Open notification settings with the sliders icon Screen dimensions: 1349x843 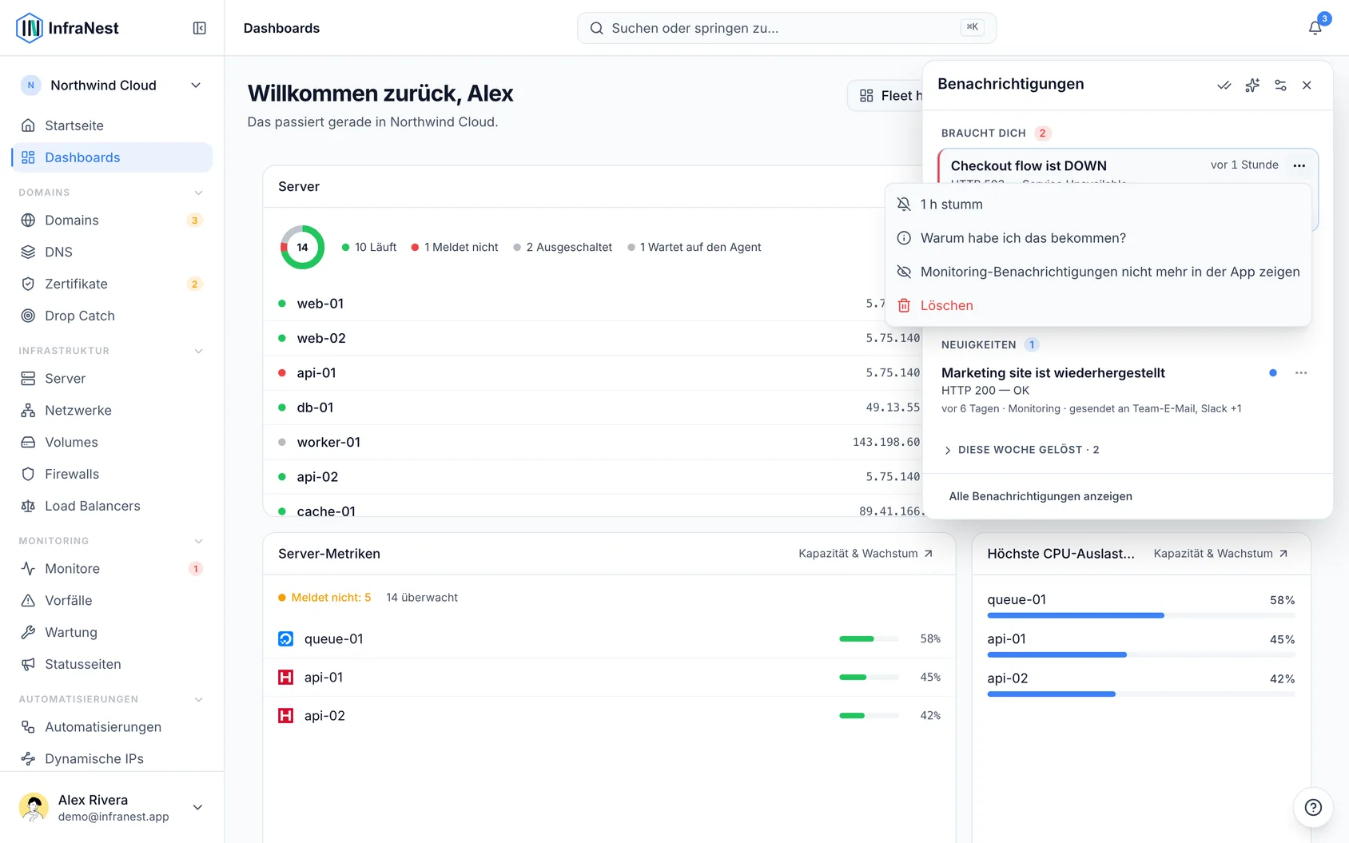point(1280,85)
